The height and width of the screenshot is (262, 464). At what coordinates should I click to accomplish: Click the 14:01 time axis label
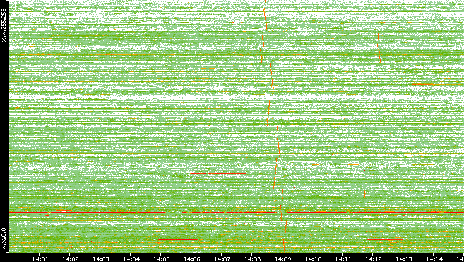[x=40, y=259]
